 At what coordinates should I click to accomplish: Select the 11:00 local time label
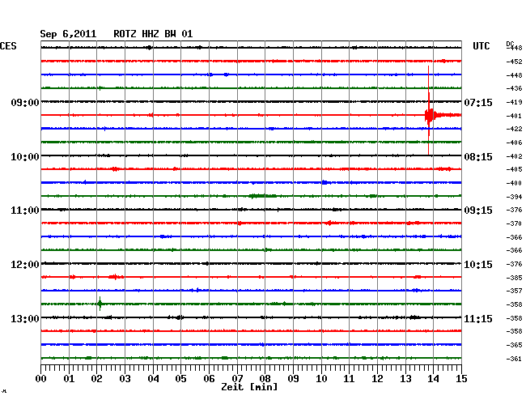click(x=25, y=211)
